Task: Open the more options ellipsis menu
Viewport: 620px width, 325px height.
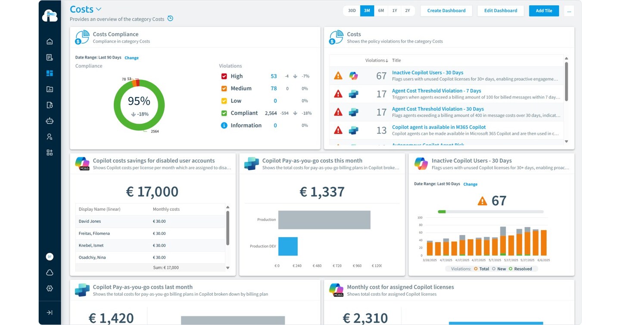Action: click(x=569, y=11)
